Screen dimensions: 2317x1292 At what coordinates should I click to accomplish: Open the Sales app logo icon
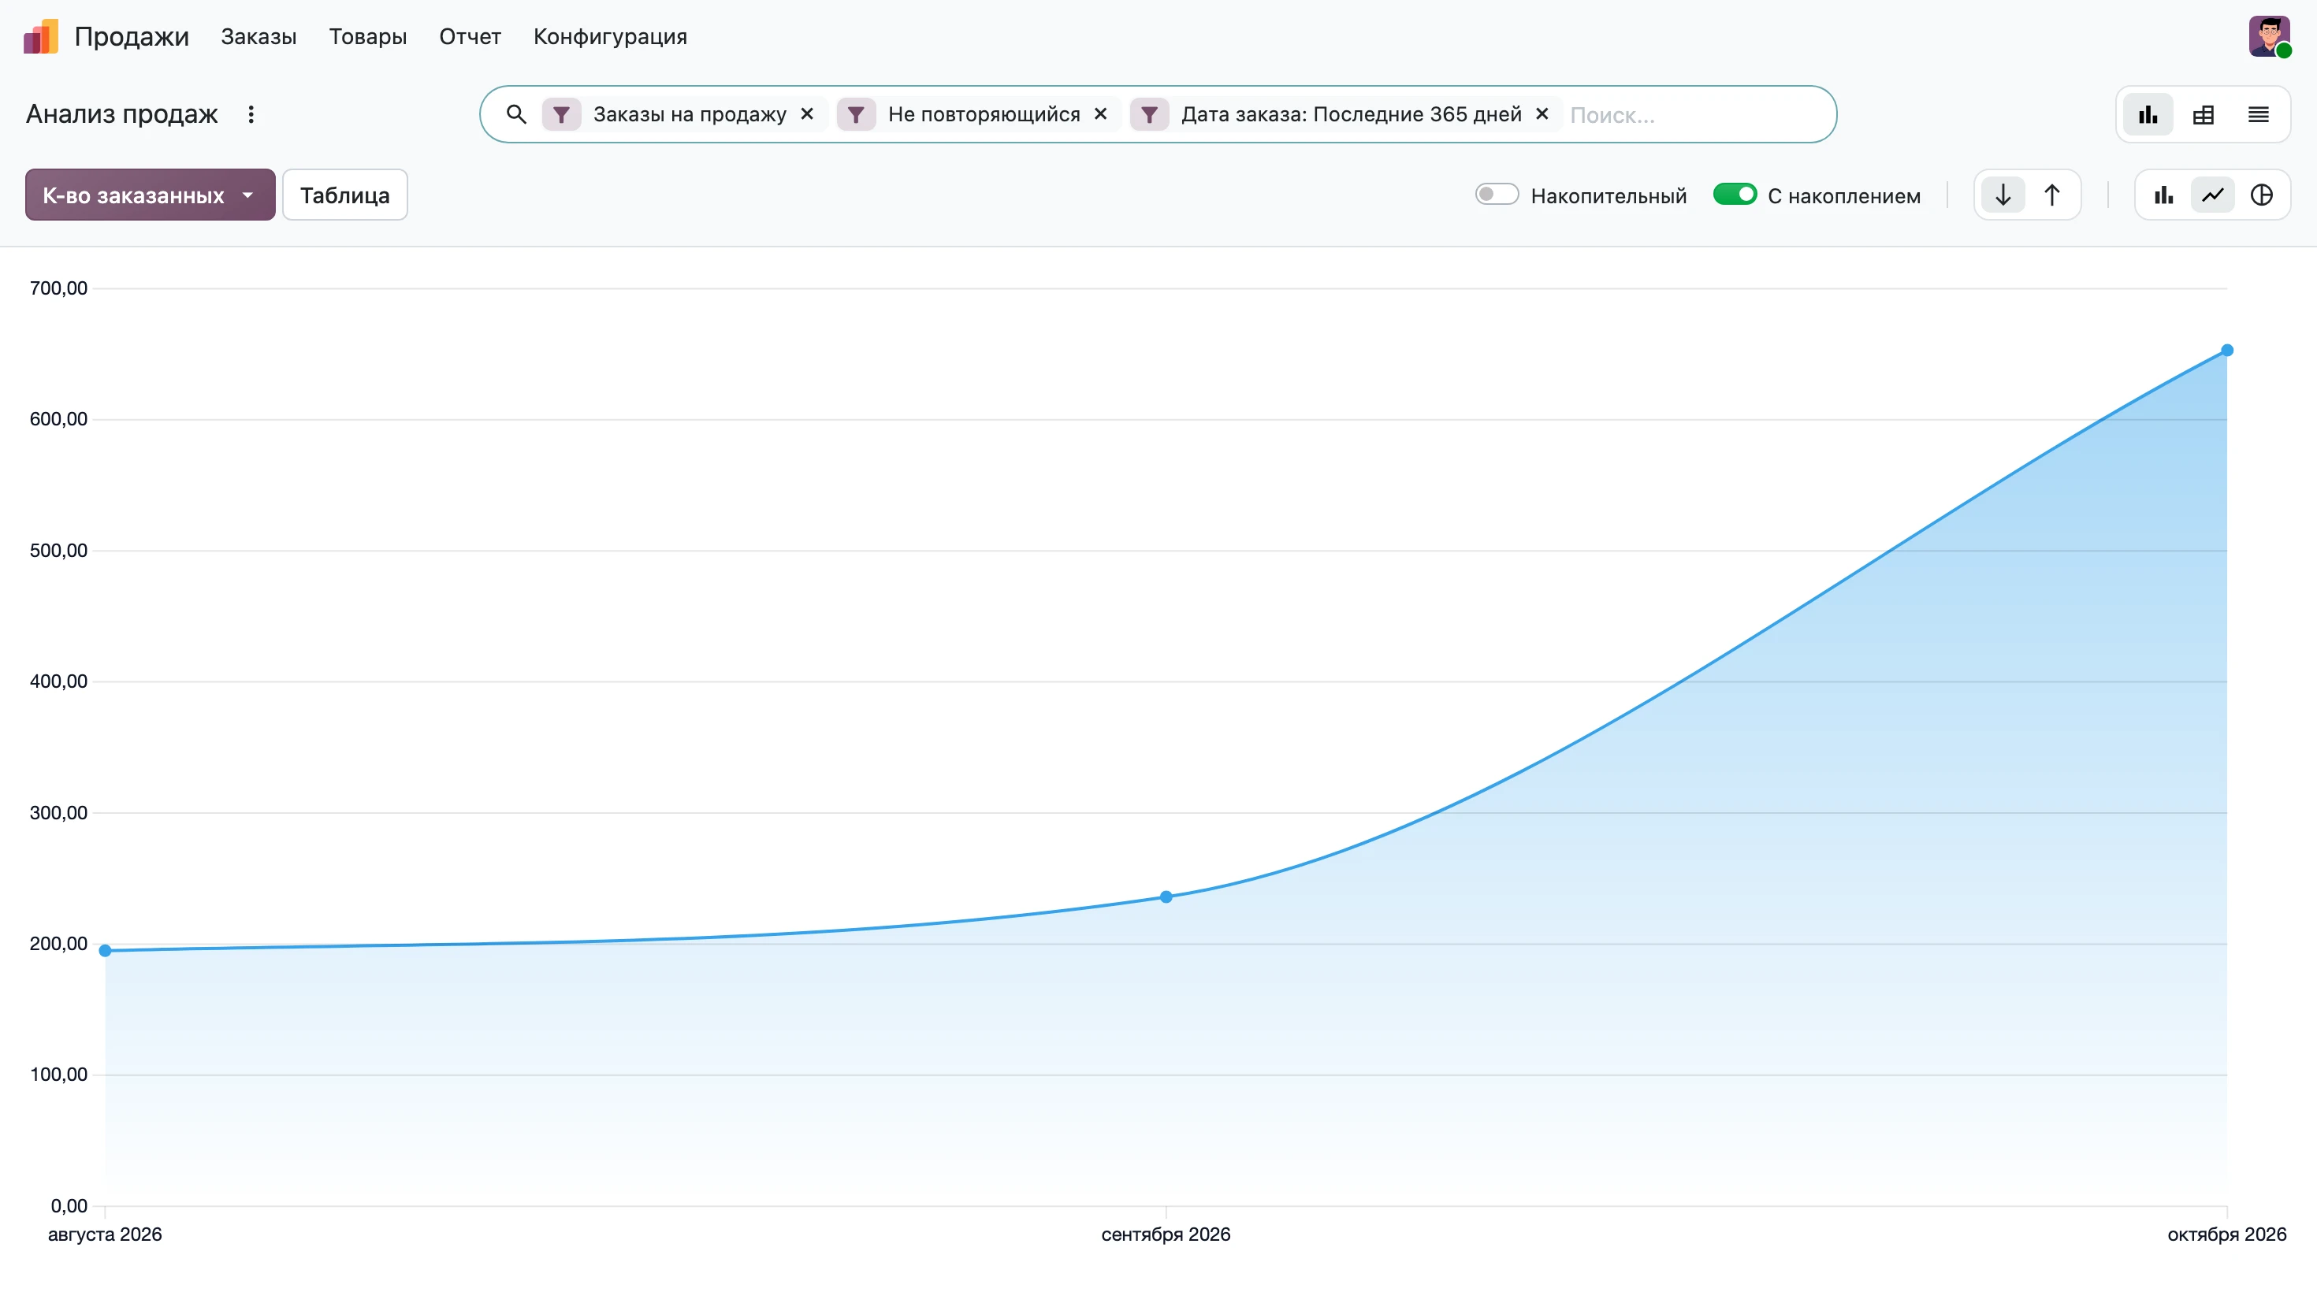(40, 37)
